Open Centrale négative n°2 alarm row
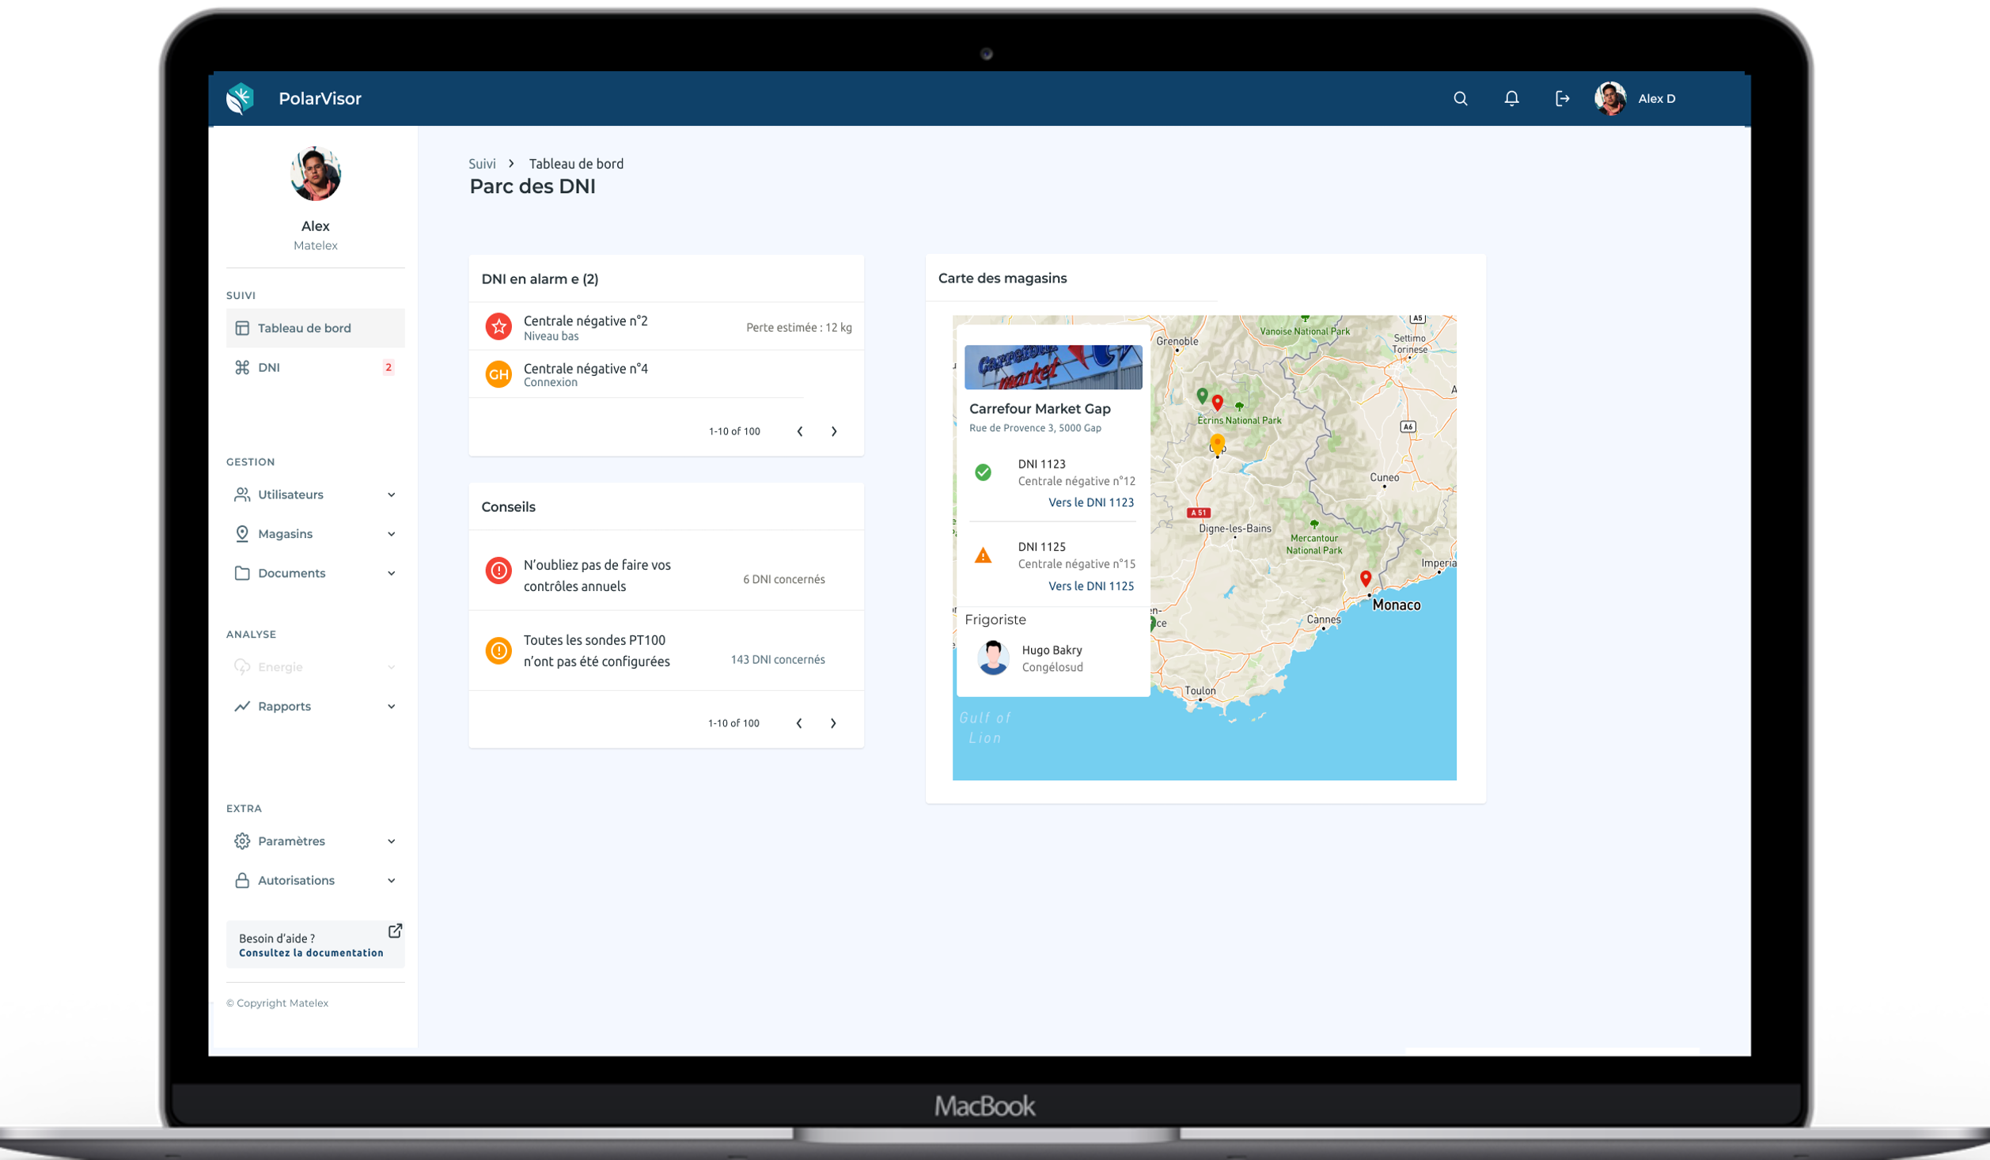1990x1160 pixels. (x=666, y=326)
